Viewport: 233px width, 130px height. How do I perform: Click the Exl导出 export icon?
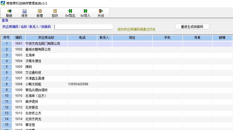point(70,11)
